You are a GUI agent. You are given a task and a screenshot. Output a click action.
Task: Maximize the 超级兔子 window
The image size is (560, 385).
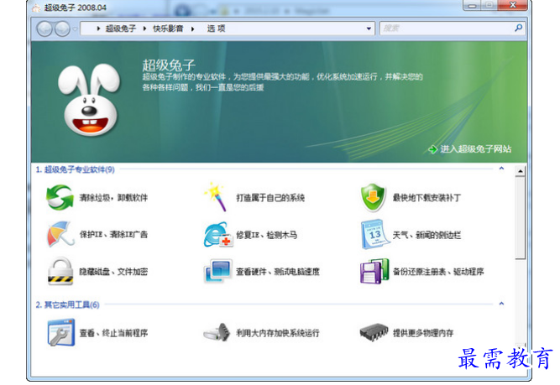[489, 5]
